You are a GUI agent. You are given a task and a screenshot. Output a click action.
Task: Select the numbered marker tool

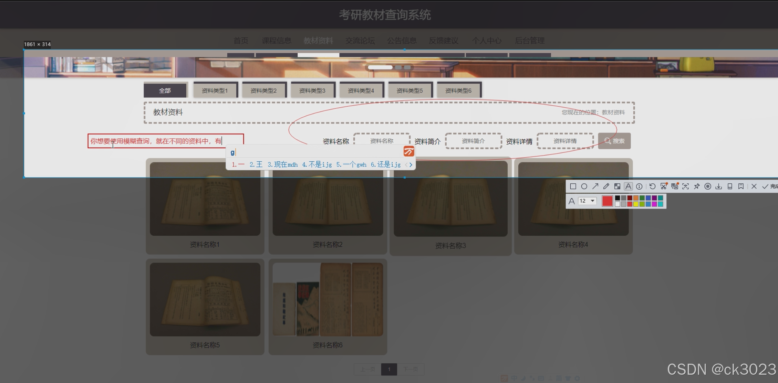(x=639, y=187)
